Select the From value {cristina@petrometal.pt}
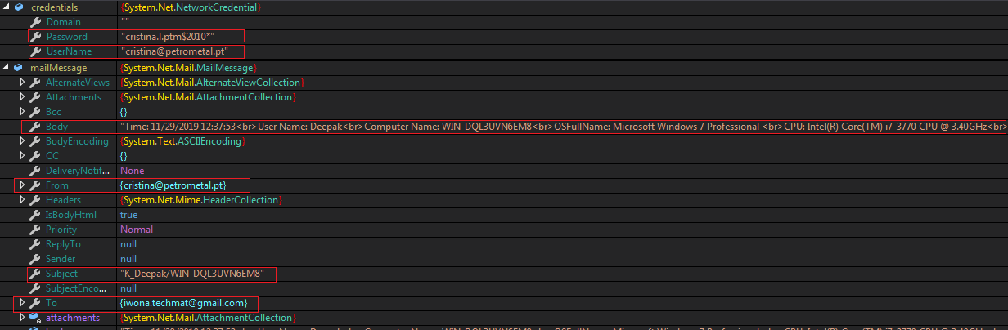Screen dimensions: 1008x330 [173, 185]
